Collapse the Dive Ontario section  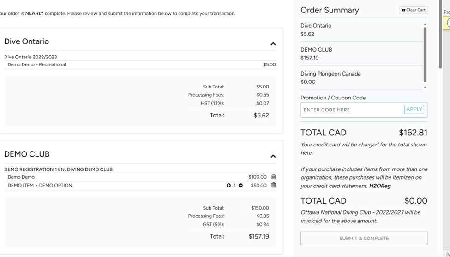click(x=273, y=44)
